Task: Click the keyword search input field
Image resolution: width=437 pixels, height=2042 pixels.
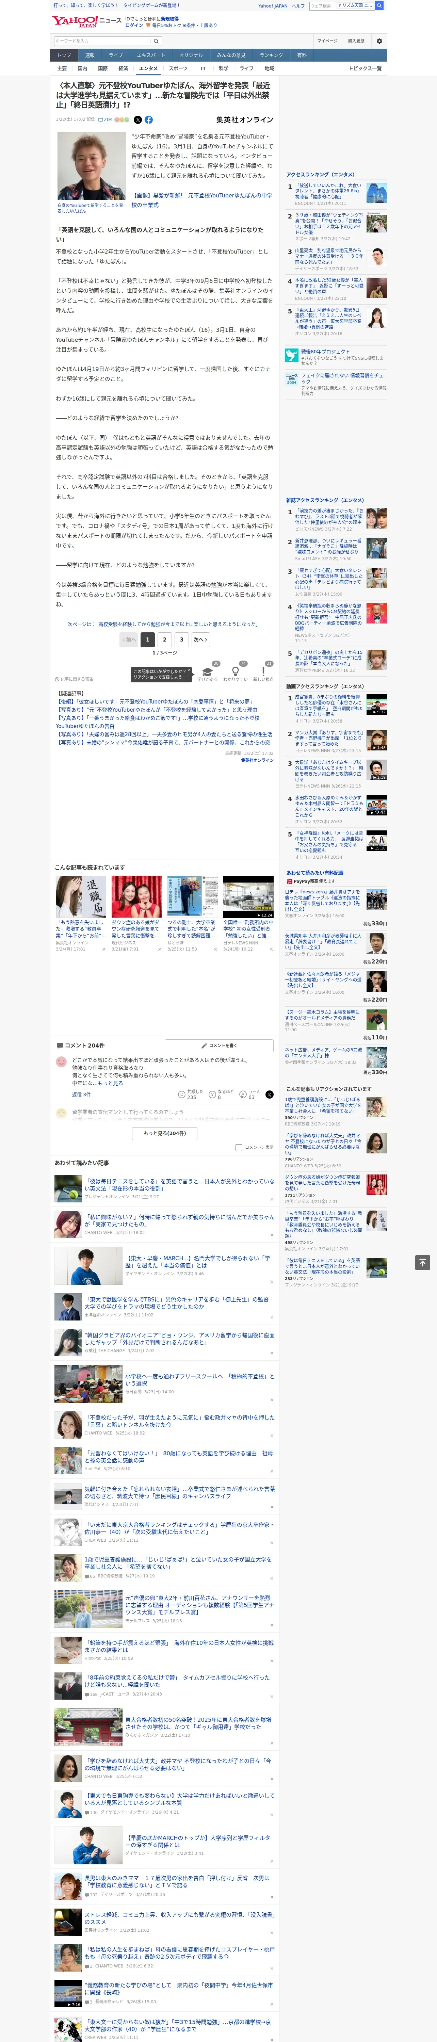Action: point(102,40)
